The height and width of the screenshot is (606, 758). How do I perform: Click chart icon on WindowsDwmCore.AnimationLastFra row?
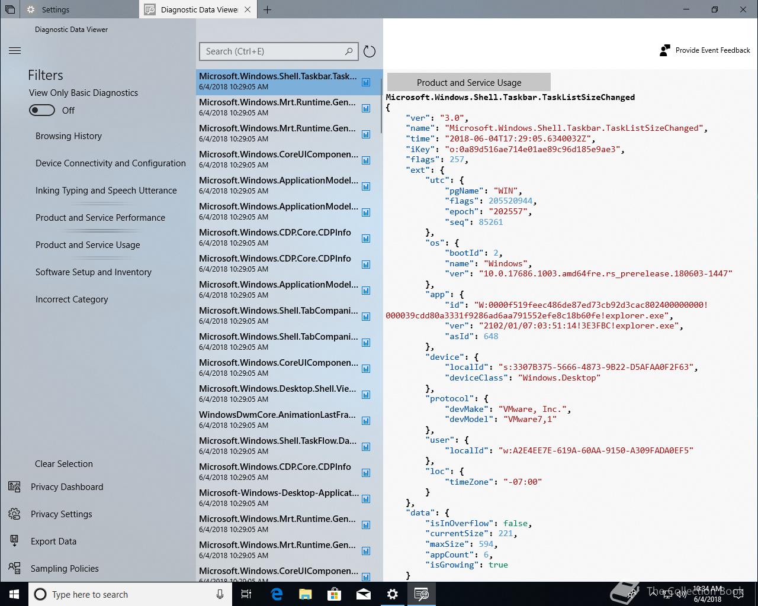[366, 421]
